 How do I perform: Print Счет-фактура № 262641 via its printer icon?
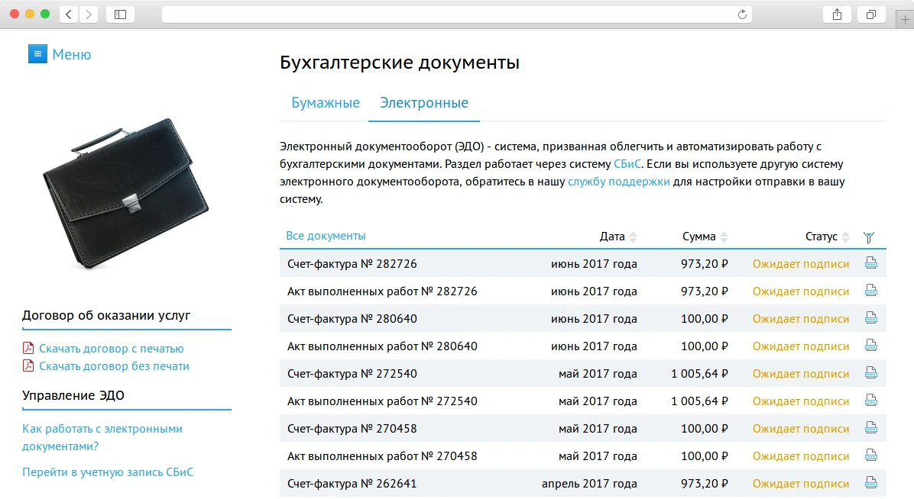click(870, 483)
